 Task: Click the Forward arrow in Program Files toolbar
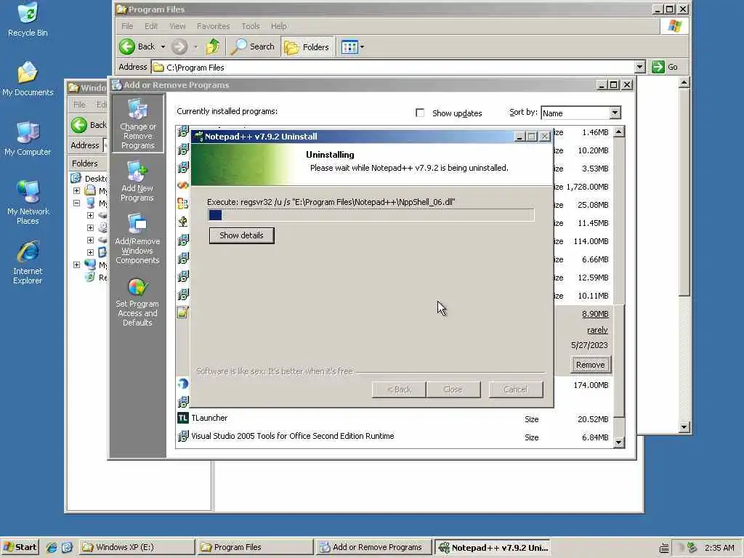179,46
